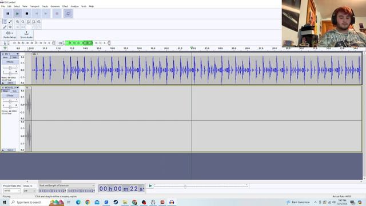Close the stereo track with its X button
Image resolution: width=366 pixels, height=206 pixels.
click(3, 88)
